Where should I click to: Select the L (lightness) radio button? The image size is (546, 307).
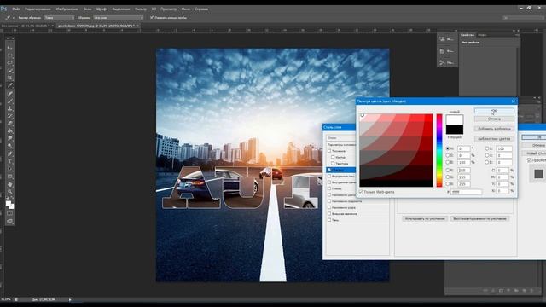coord(487,148)
